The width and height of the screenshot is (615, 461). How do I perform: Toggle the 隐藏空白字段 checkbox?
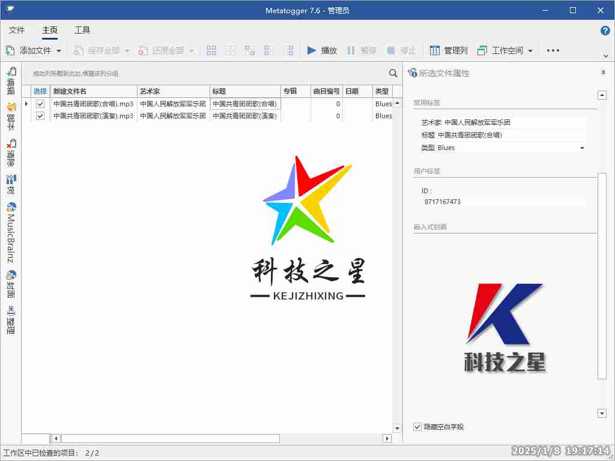(x=417, y=427)
